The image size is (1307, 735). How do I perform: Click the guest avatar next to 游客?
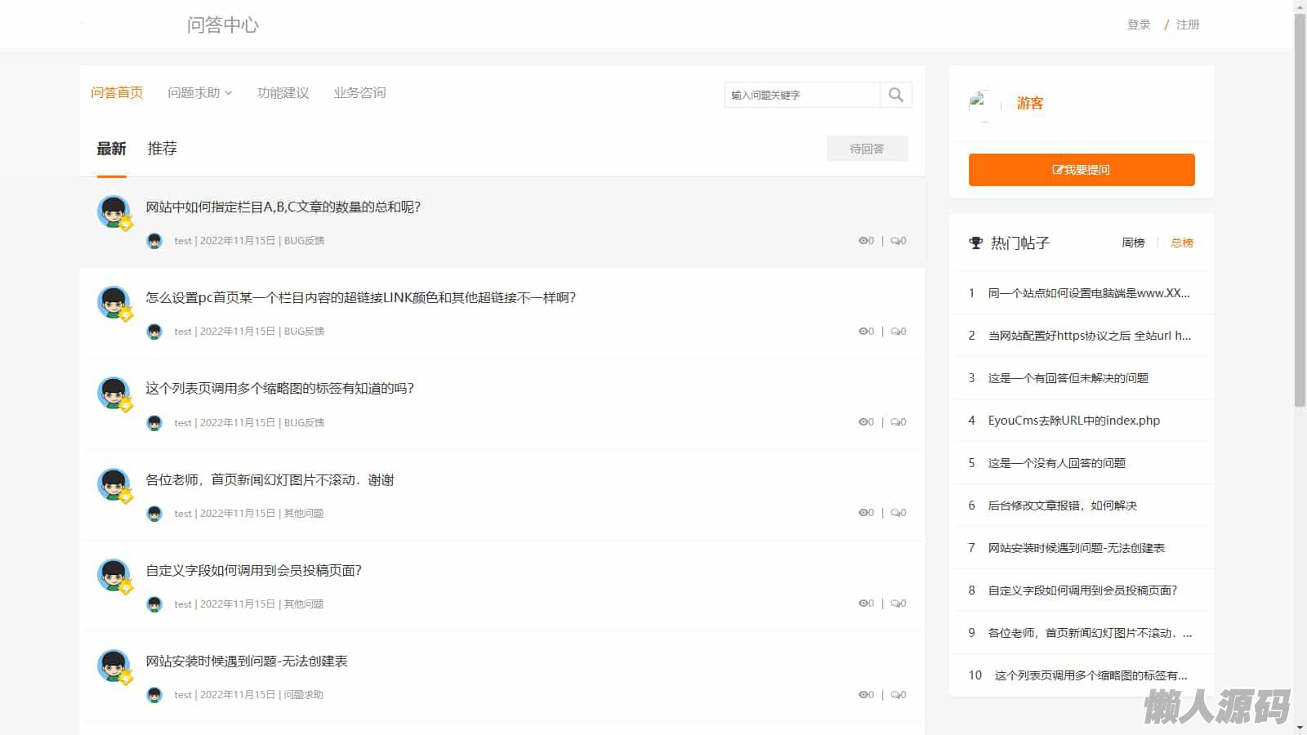[984, 105]
